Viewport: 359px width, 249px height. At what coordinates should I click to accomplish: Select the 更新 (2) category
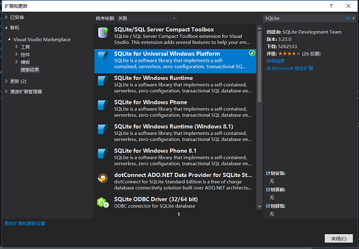(18, 81)
